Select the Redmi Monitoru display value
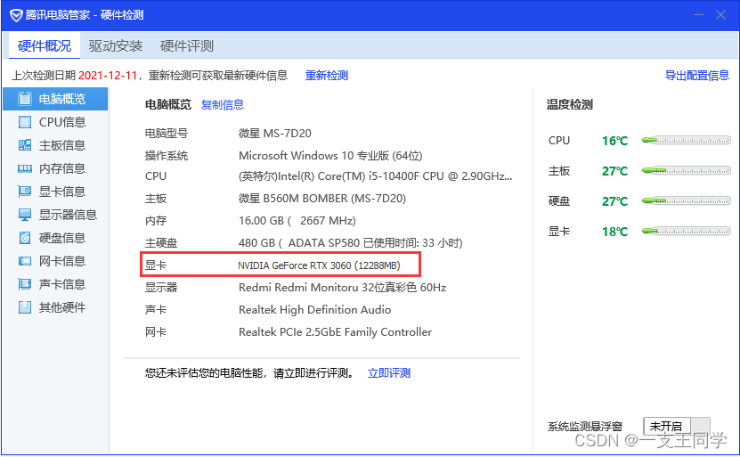The image size is (740, 457). click(342, 287)
